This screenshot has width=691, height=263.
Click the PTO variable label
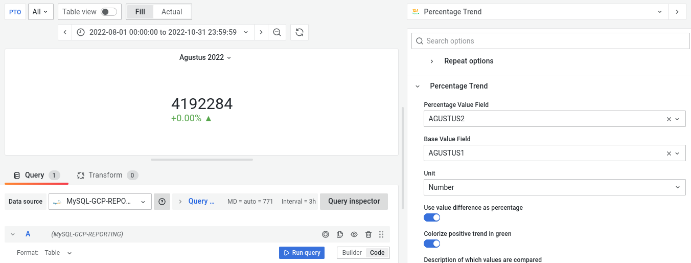pos(15,12)
